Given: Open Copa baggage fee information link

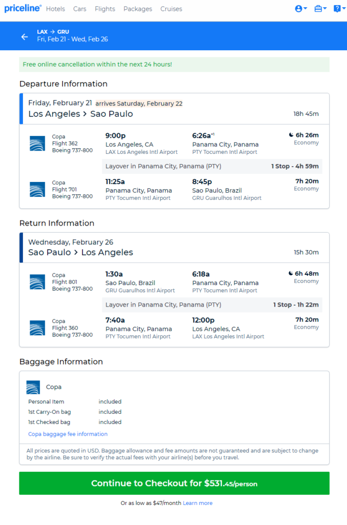Looking at the screenshot, I should [68, 434].
